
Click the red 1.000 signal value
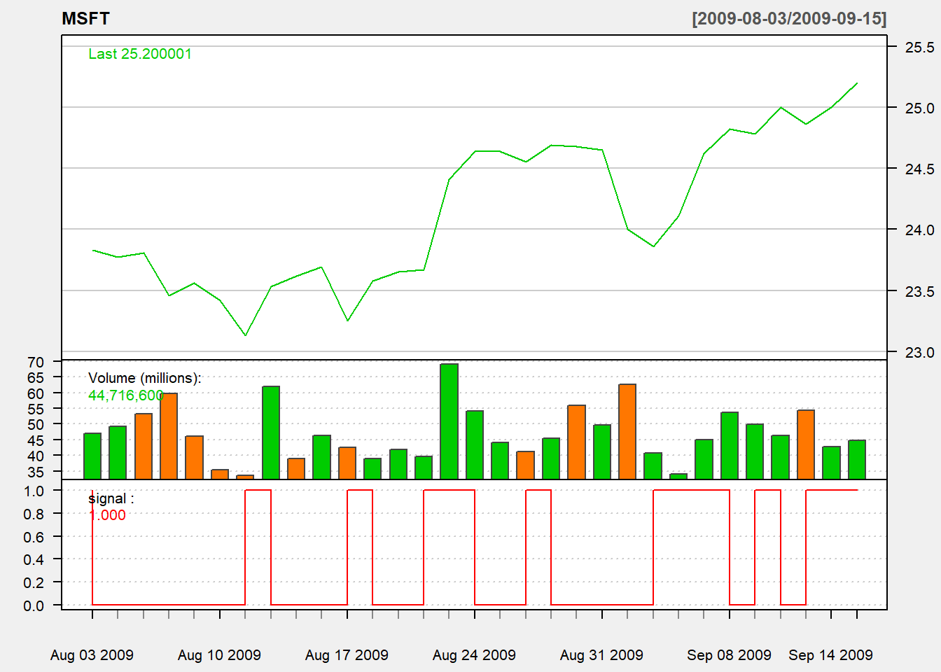tap(108, 515)
